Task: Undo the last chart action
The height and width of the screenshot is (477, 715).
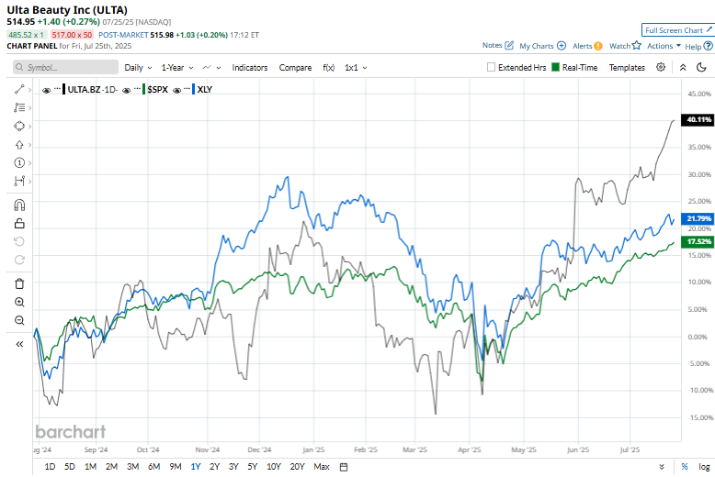Action: tap(19, 241)
